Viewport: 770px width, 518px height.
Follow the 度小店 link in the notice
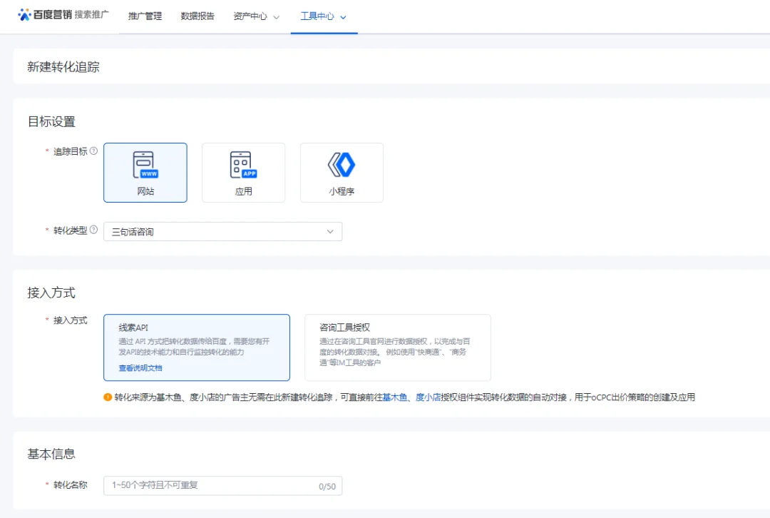click(428, 397)
